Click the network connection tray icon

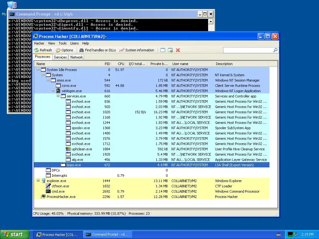pyautogui.click(x=296, y=235)
